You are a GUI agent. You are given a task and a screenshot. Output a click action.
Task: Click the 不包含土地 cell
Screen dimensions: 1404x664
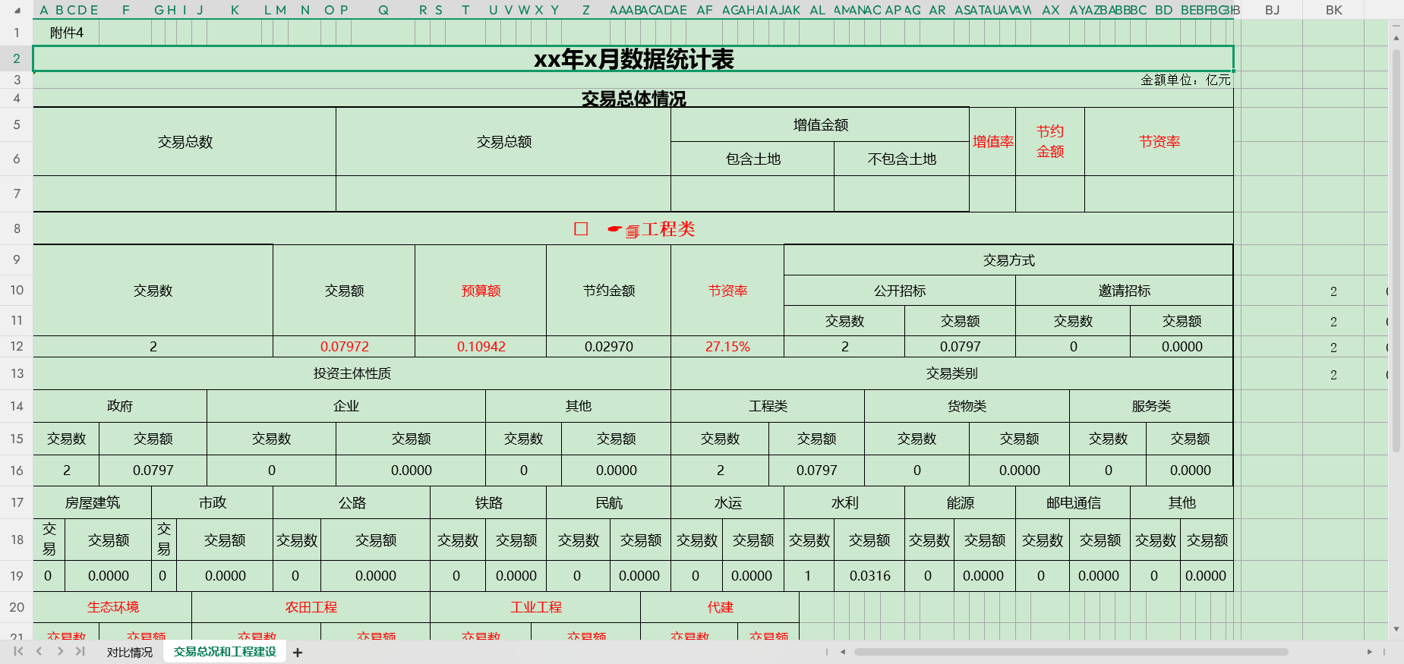click(901, 159)
